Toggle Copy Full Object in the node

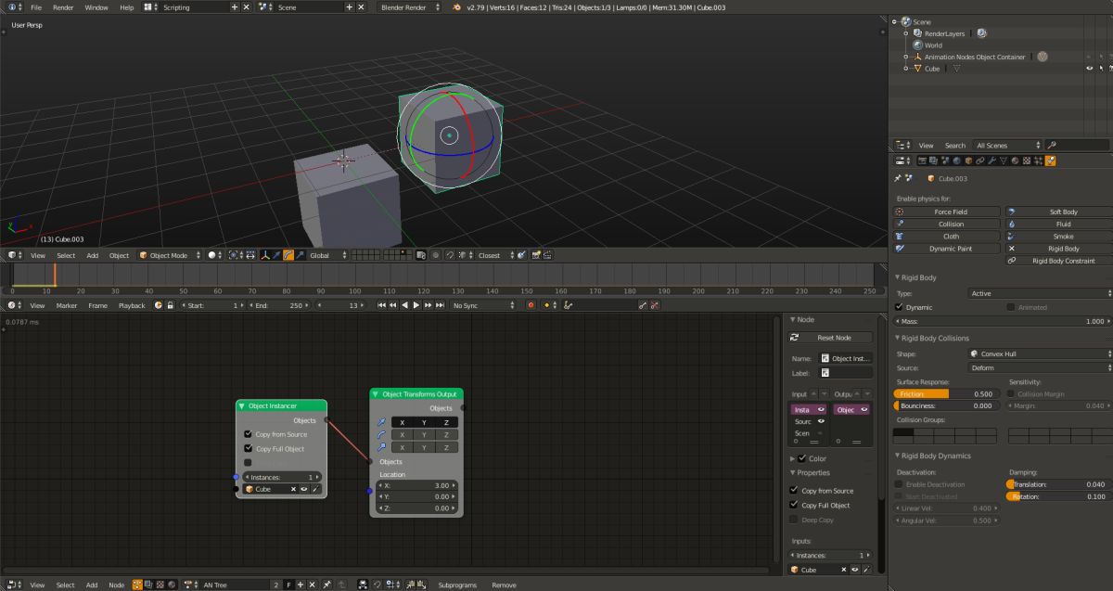coord(248,449)
